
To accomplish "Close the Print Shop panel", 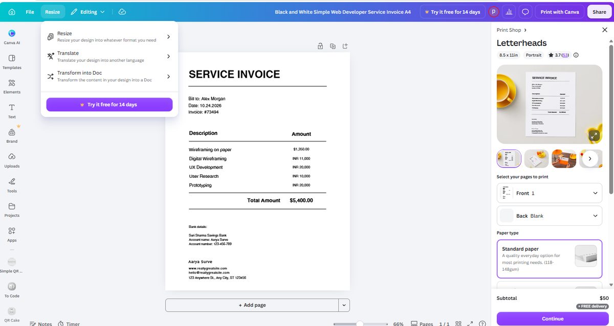I will point(605,30).
